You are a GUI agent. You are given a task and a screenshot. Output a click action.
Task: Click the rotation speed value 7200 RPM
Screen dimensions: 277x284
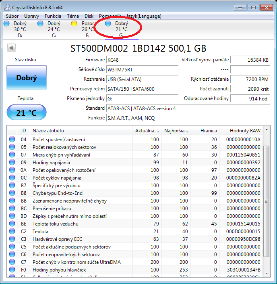[250, 79]
